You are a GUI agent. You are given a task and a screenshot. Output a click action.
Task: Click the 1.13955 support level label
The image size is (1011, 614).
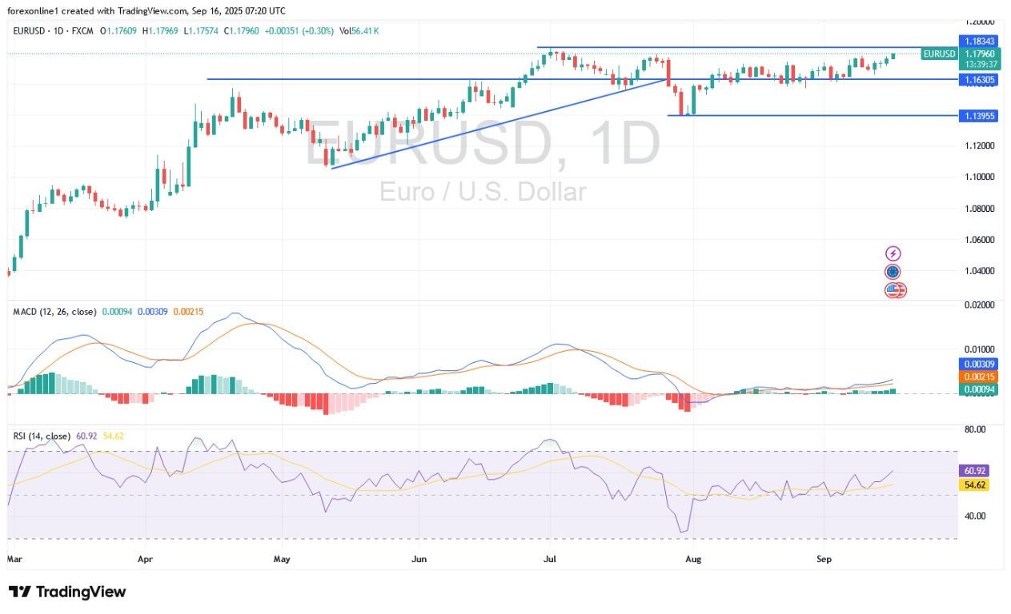[x=978, y=116]
